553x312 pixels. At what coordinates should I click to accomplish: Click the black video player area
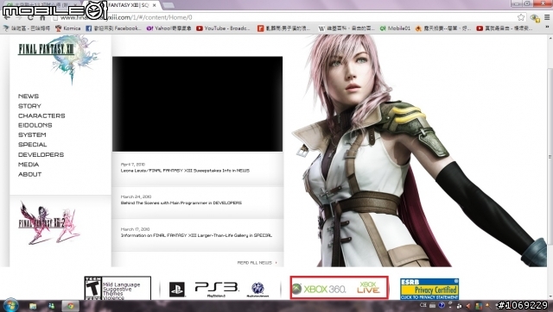point(198,103)
